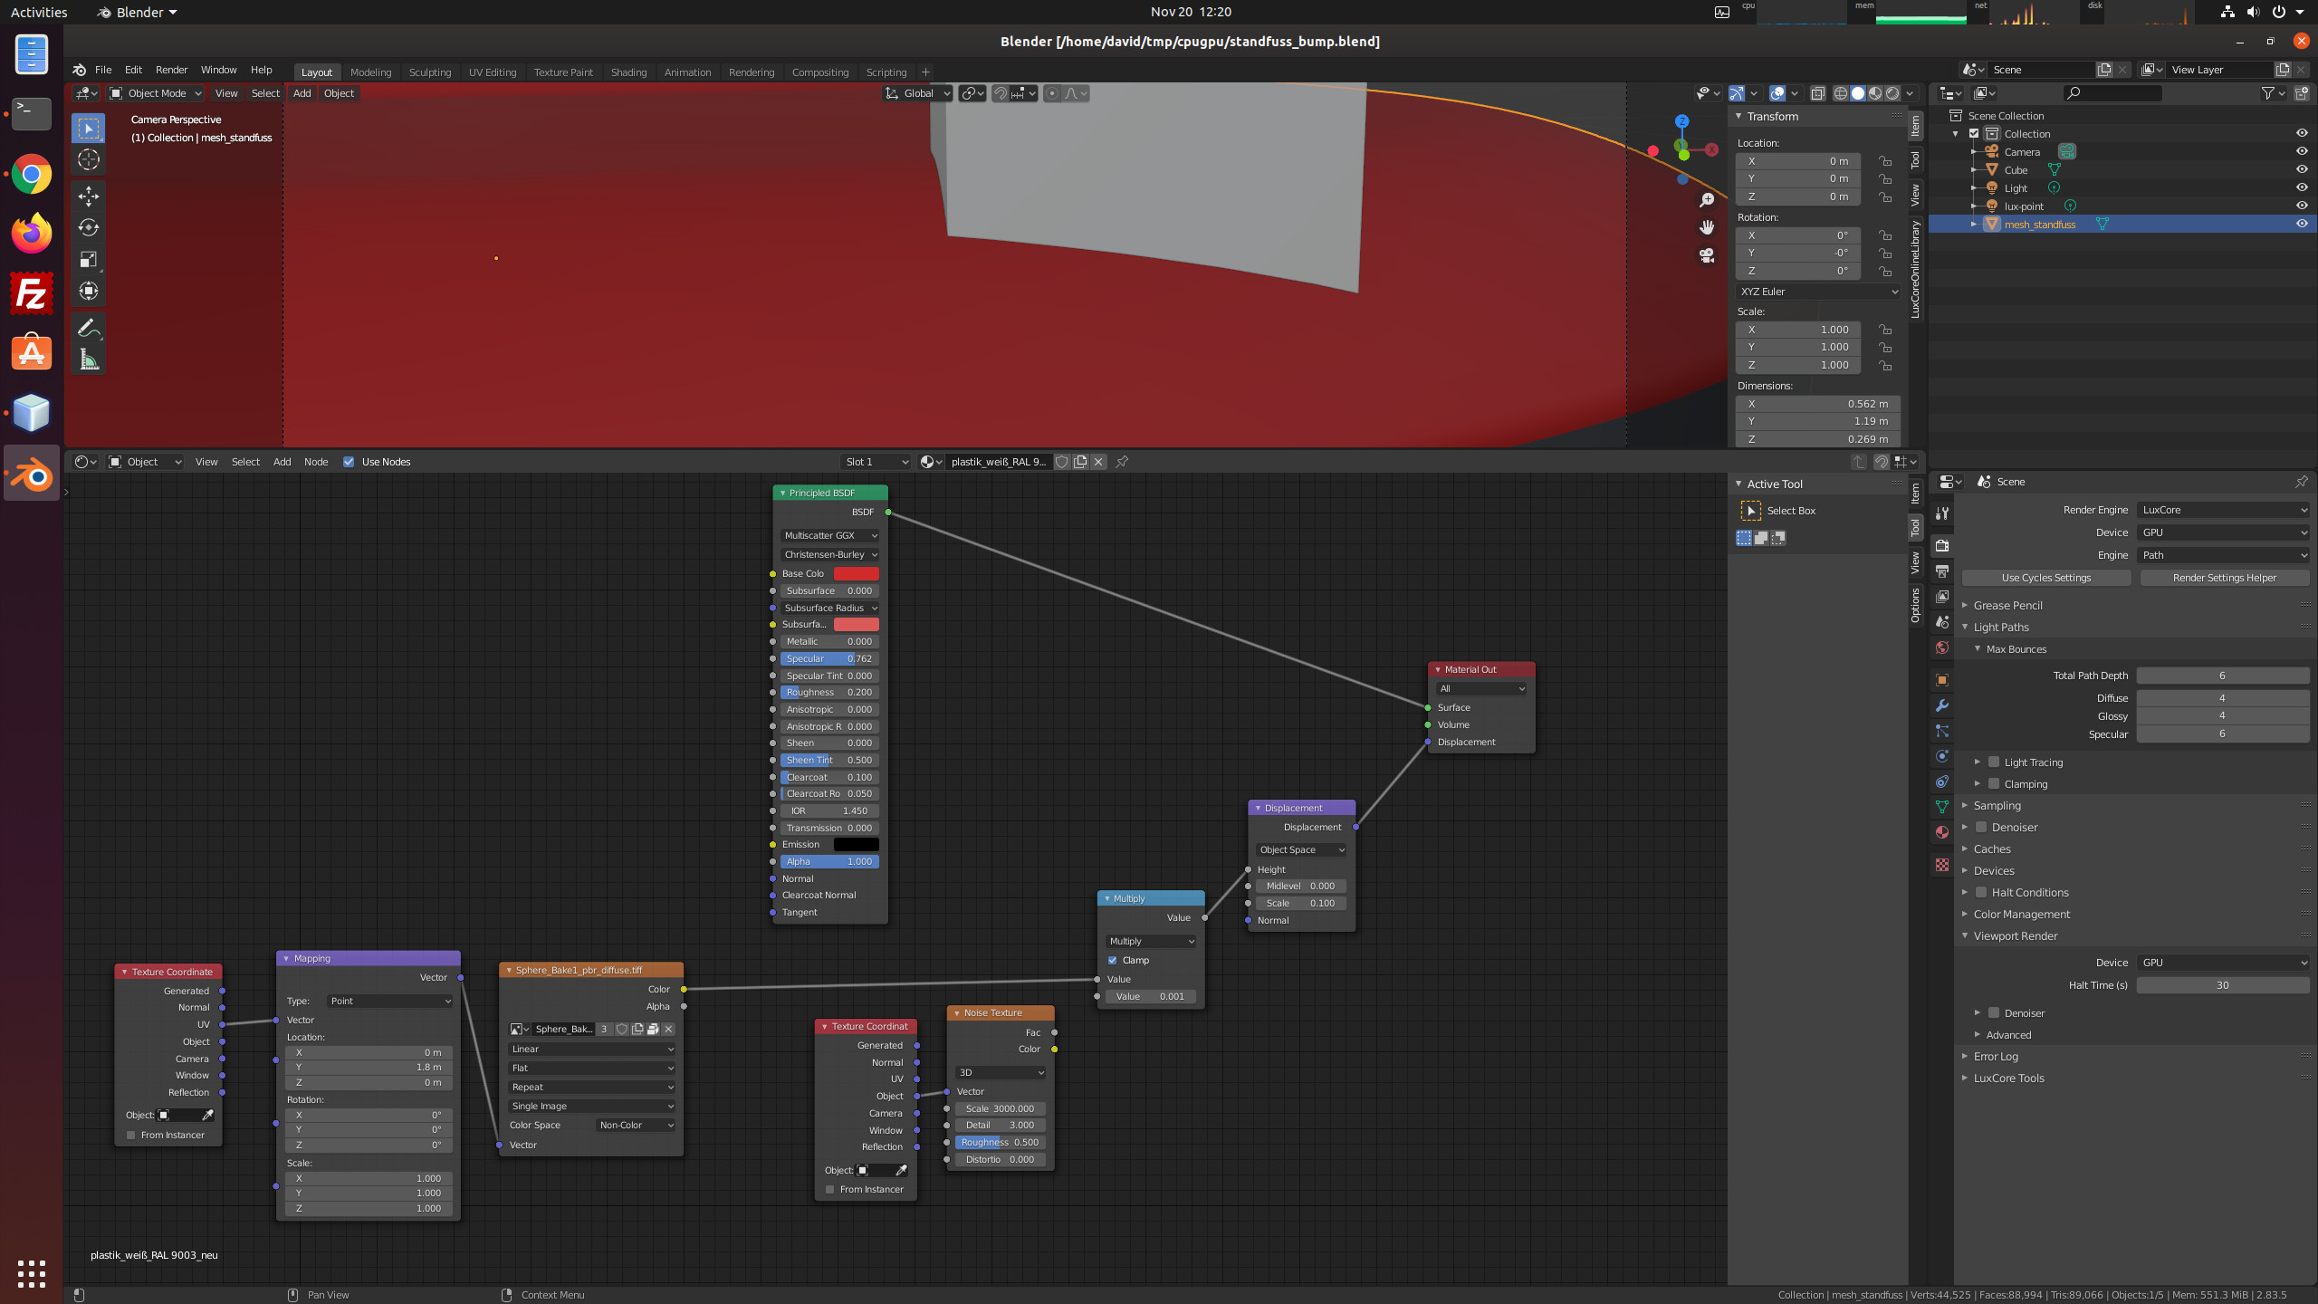Select the Measure tool icon
The image size is (2318, 1304).
88,360
